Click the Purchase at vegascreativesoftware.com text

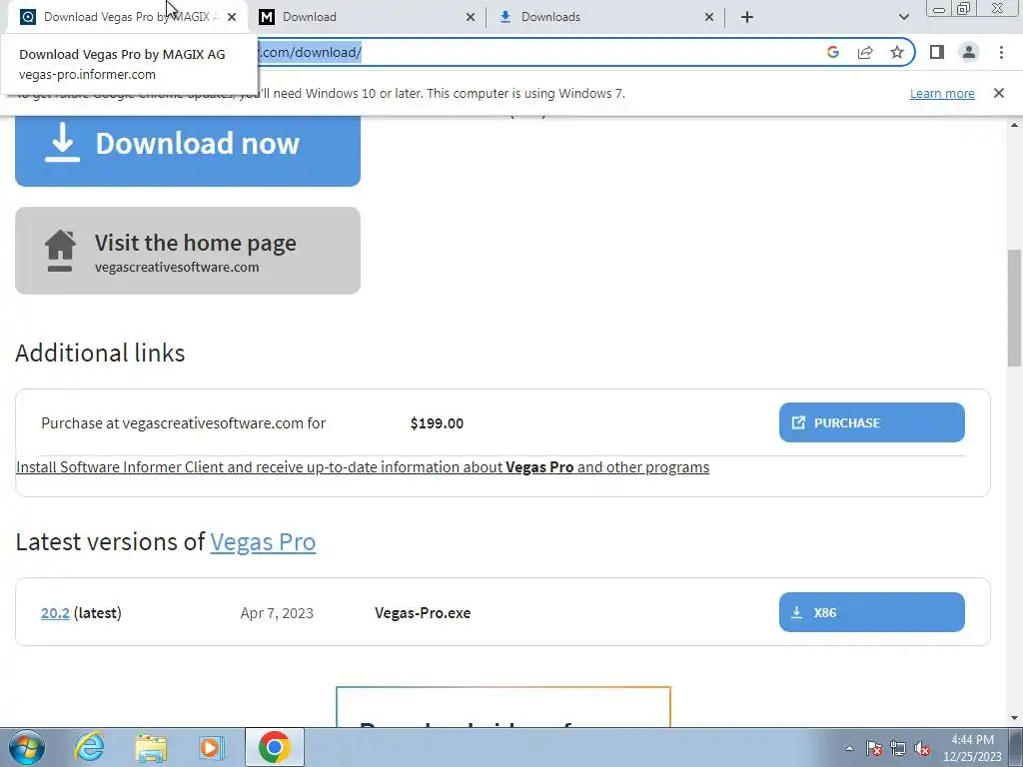click(x=184, y=423)
